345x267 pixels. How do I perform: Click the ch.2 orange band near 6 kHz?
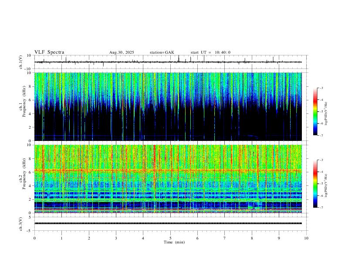168,170
